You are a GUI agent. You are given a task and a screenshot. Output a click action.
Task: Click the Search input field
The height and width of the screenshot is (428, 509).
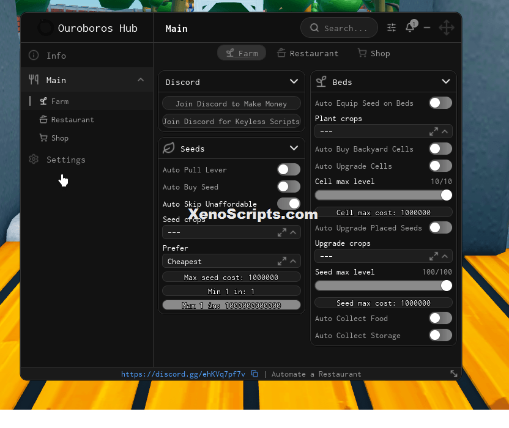[x=339, y=28]
